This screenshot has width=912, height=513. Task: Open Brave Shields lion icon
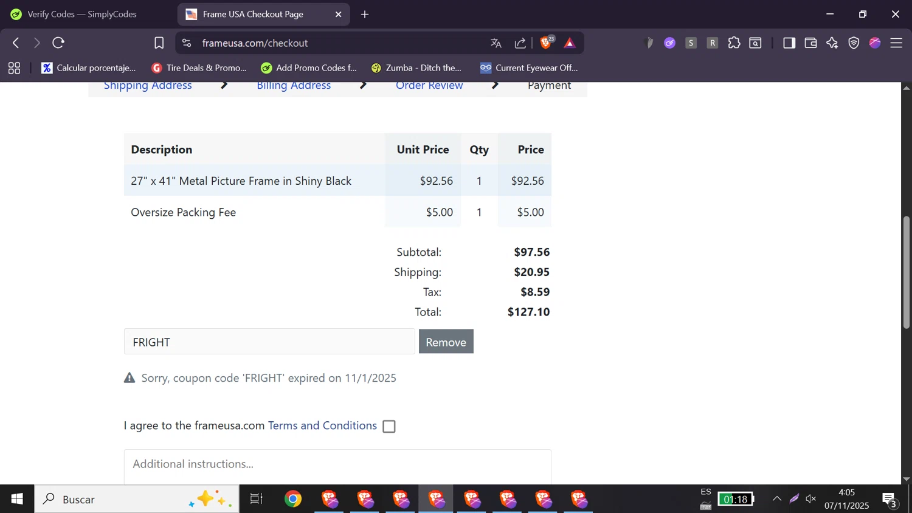click(546, 43)
